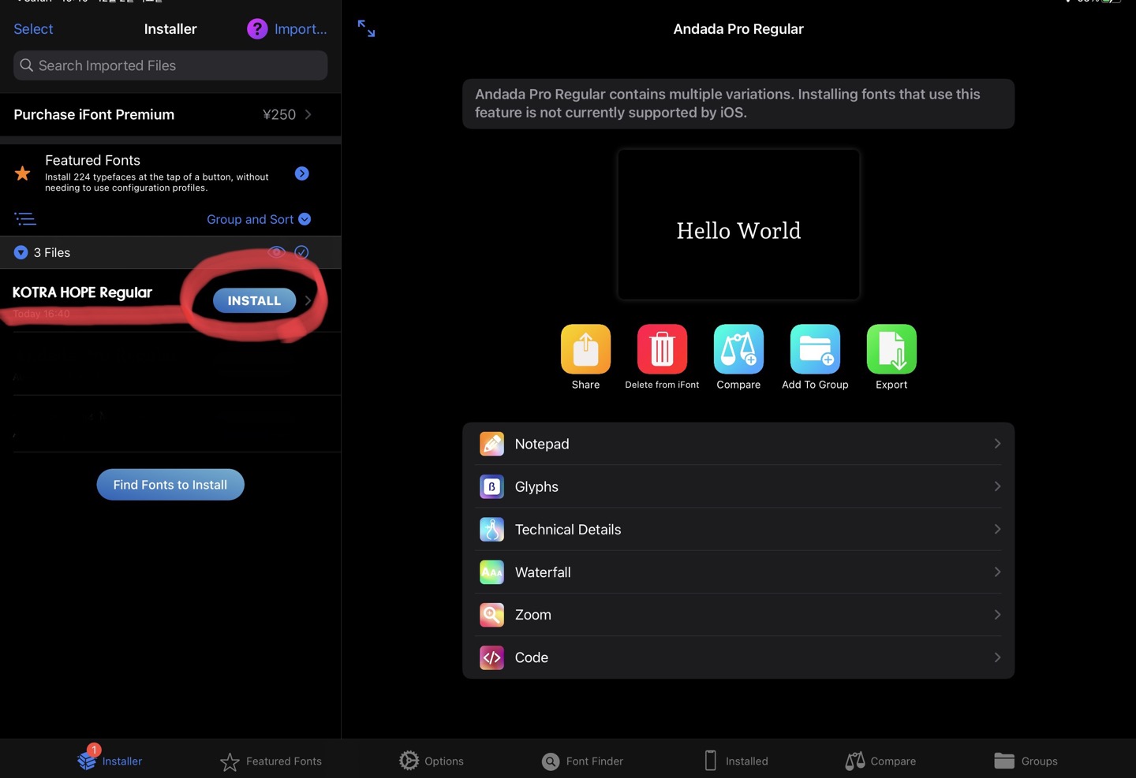Switch to the Compare tab in bottom bar
This screenshot has height=778, width=1136.
(x=880, y=761)
